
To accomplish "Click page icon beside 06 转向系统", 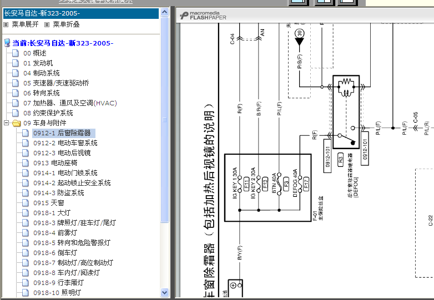I will pyautogui.click(x=16, y=93).
